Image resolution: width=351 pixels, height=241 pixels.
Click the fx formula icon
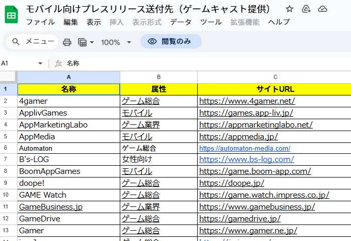pos(58,63)
